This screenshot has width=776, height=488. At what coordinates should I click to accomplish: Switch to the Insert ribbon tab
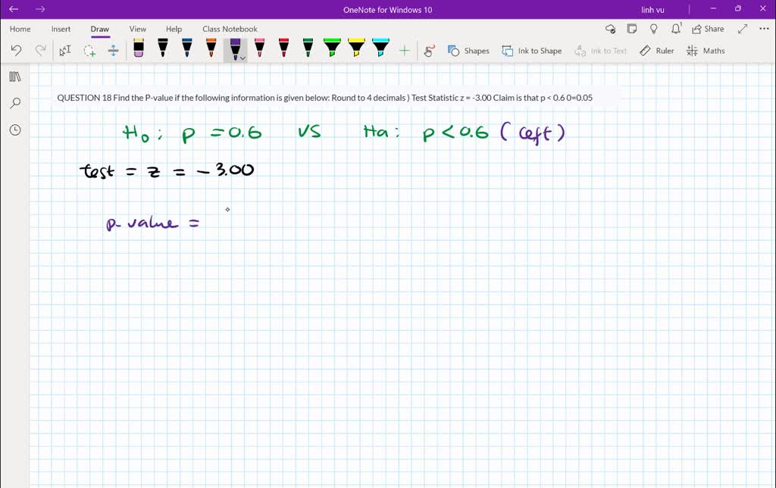click(x=61, y=29)
